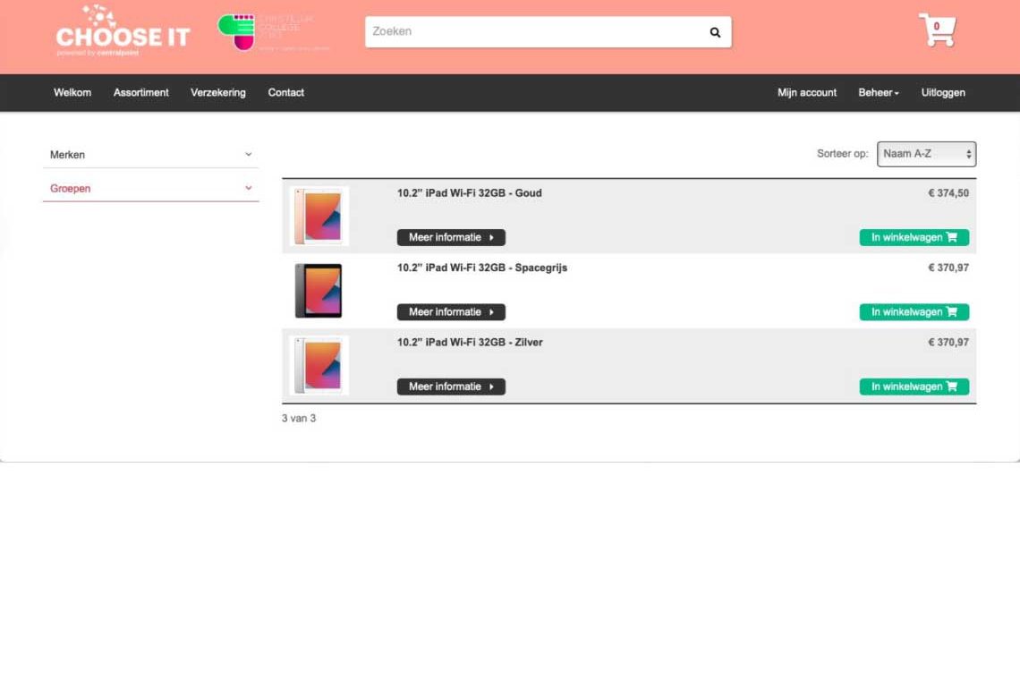Image resolution: width=1020 pixels, height=680 pixels.
Task: Open the Welkom menu item
Action: click(72, 92)
